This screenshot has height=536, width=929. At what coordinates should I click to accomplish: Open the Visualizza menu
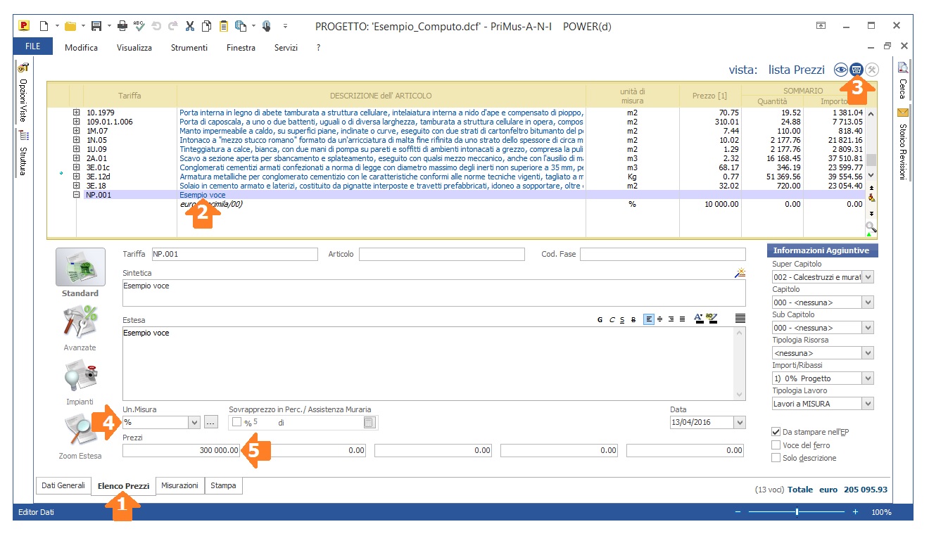point(134,48)
